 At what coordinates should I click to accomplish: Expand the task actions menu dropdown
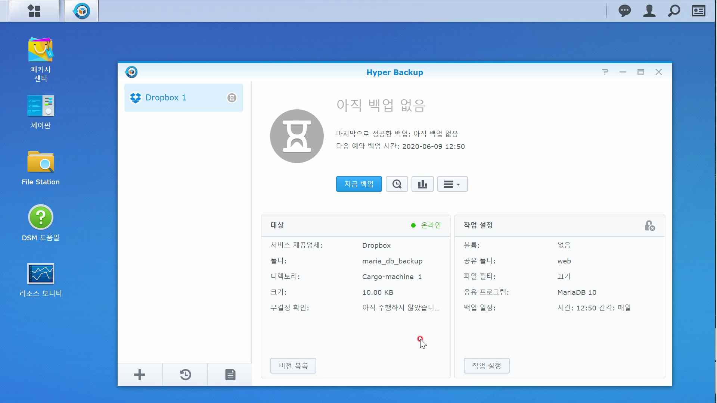coord(452,184)
